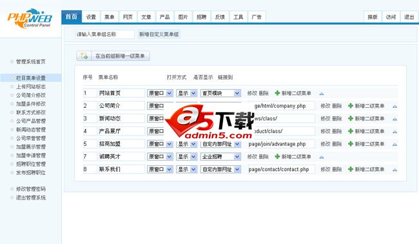Screen dimensions: 419x244
Task: Focus the 请输入菜单组名称 input field
Action: [x=104, y=34]
